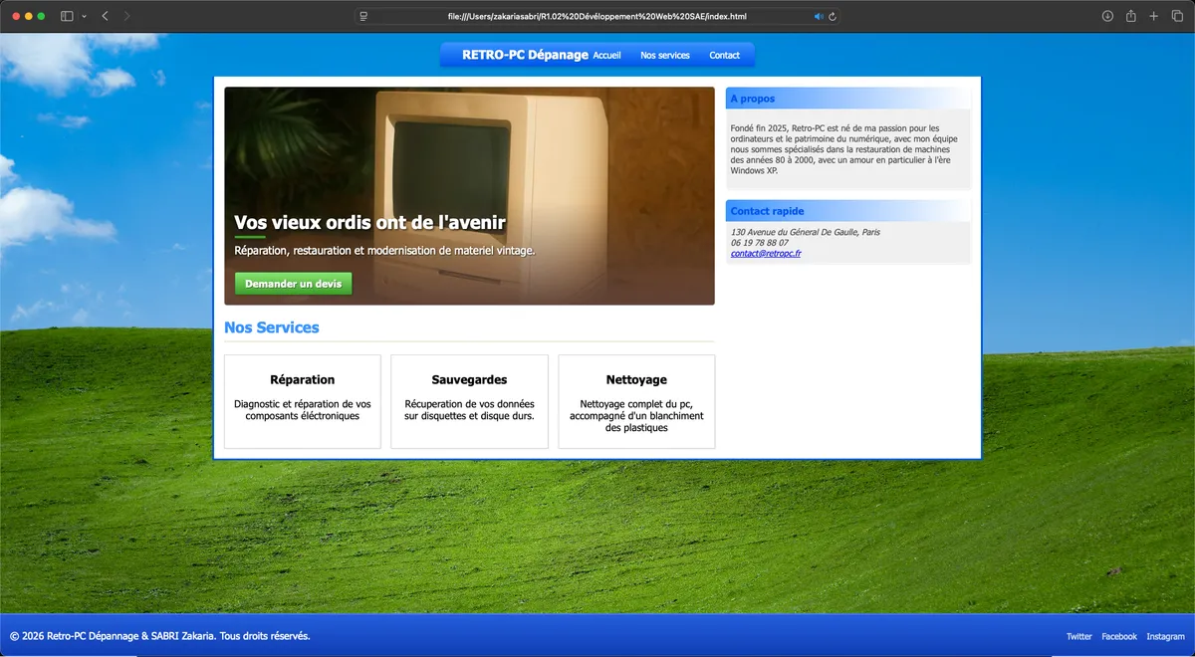Screen dimensions: 1195x657
Task: Open the contact@retropc.fr email link
Action: (x=766, y=254)
